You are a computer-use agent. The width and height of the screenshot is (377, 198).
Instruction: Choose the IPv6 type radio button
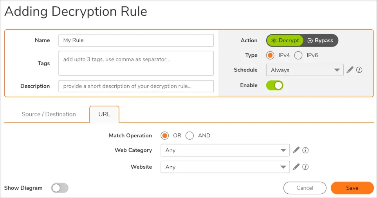point(298,55)
